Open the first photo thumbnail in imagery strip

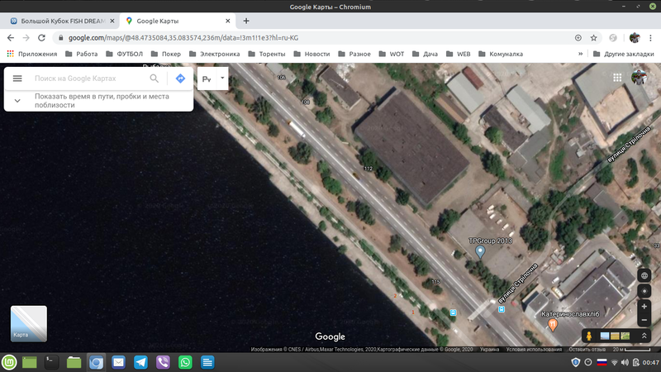[605, 336]
